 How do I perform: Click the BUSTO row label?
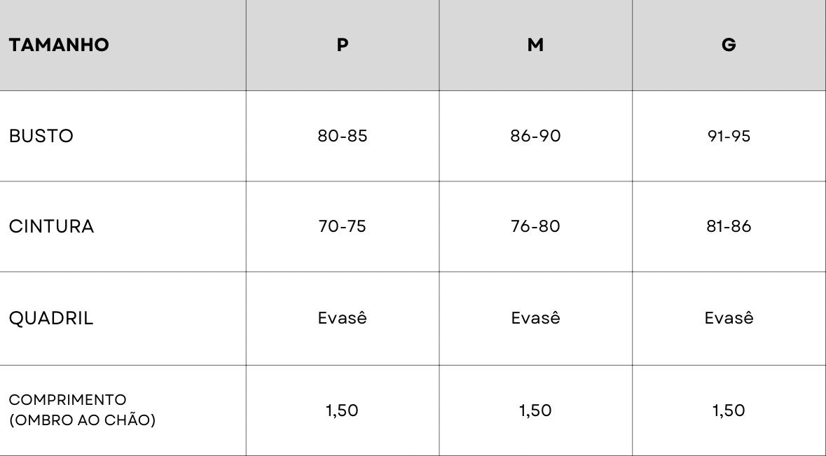(41, 136)
